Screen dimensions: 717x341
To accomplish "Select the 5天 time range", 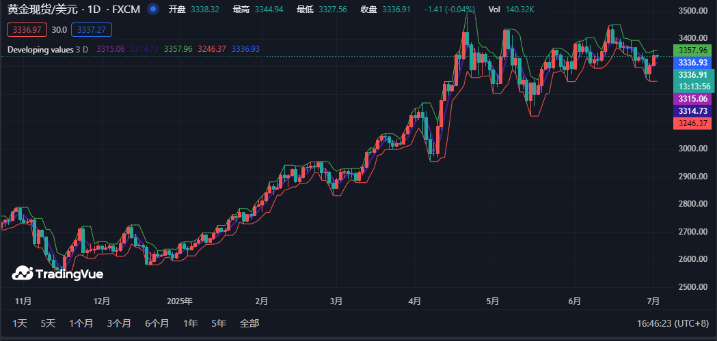I will point(48,323).
